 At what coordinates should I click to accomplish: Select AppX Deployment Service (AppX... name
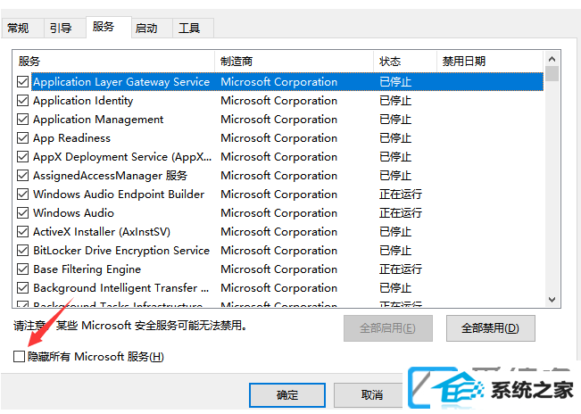[x=122, y=157]
